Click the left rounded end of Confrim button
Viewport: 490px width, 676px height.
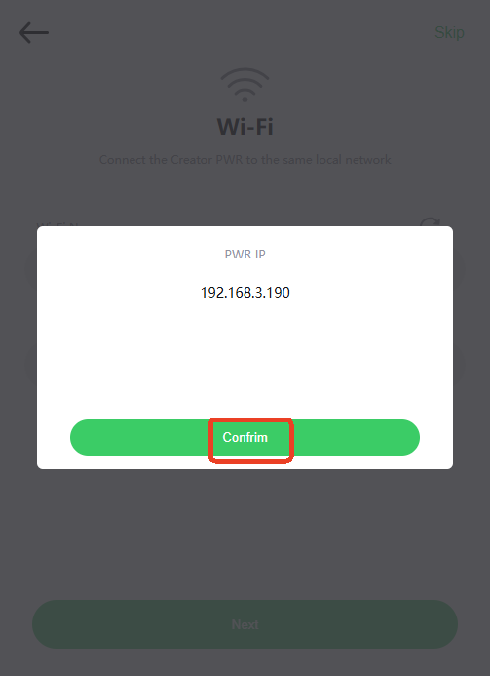pos(86,437)
